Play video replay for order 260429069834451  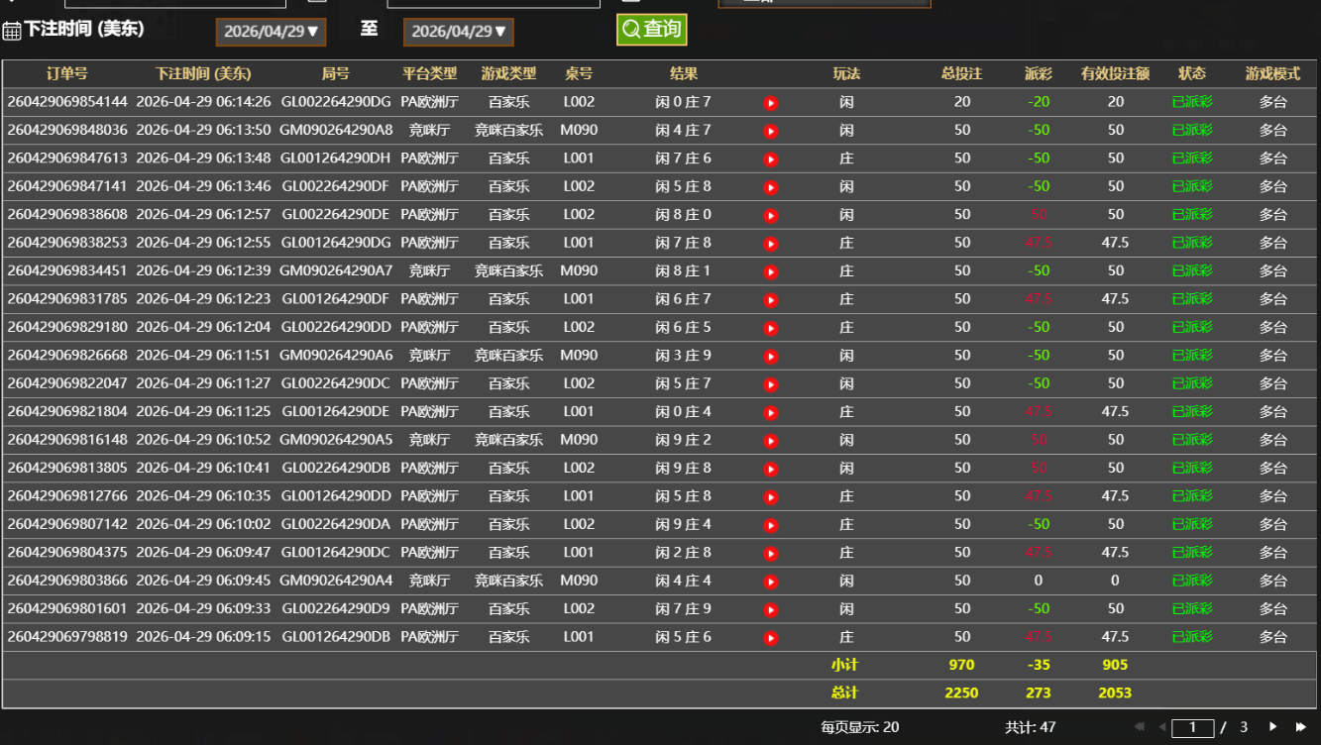click(x=771, y=271)
